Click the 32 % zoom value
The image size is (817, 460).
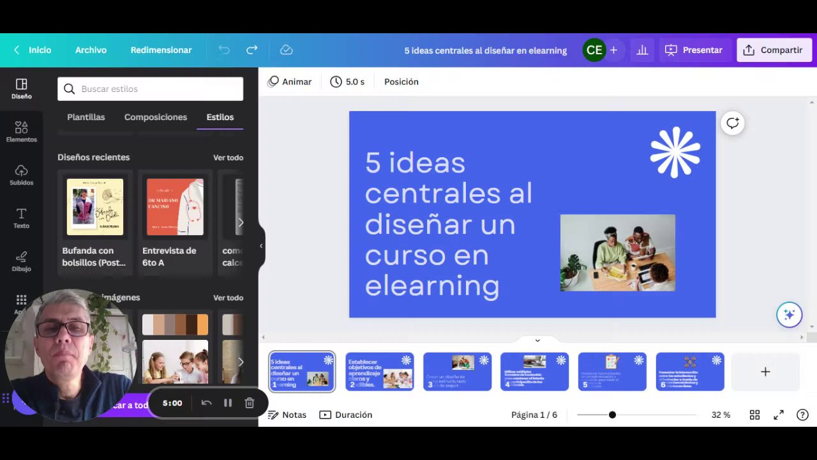(x=721, y=415)
